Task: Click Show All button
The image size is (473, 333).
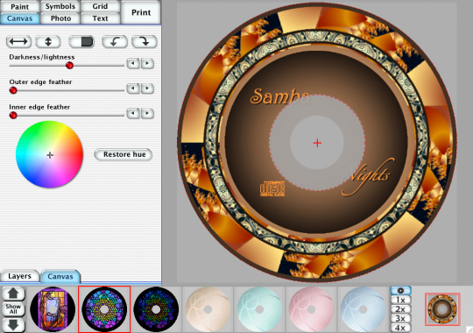Action: click(x=13, y=309)
